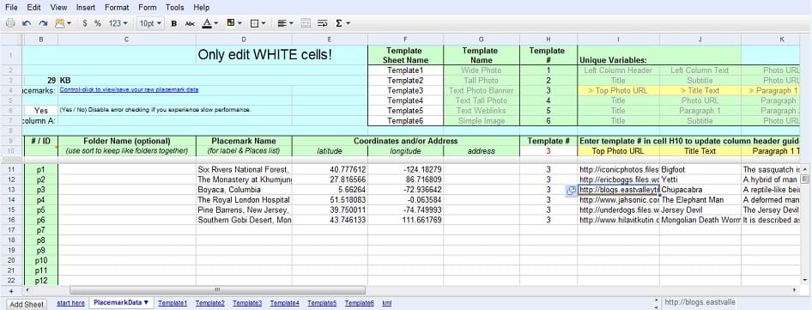Select the http://blogs.eastvalley URL cell
Viewport: 812px width, 310px height.
[618, 190]
